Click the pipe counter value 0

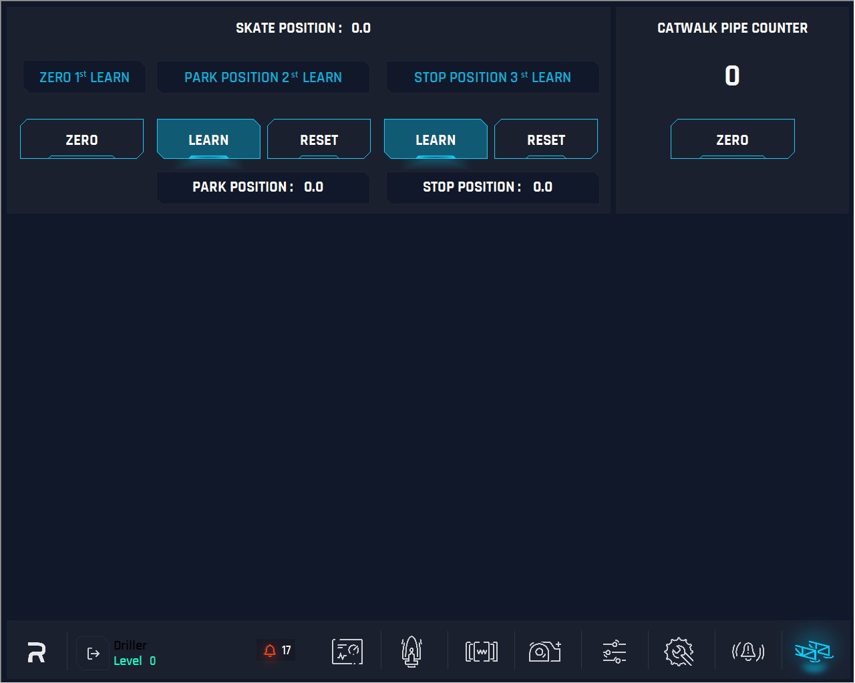coord(733,75)
